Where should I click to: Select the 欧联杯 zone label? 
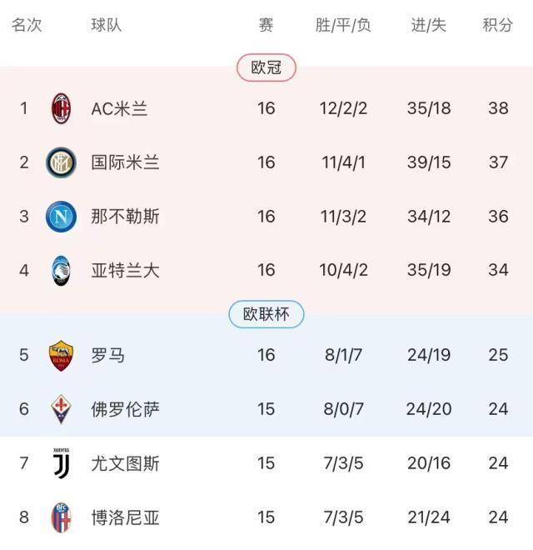pyautogui.click(x=266, y=314)
